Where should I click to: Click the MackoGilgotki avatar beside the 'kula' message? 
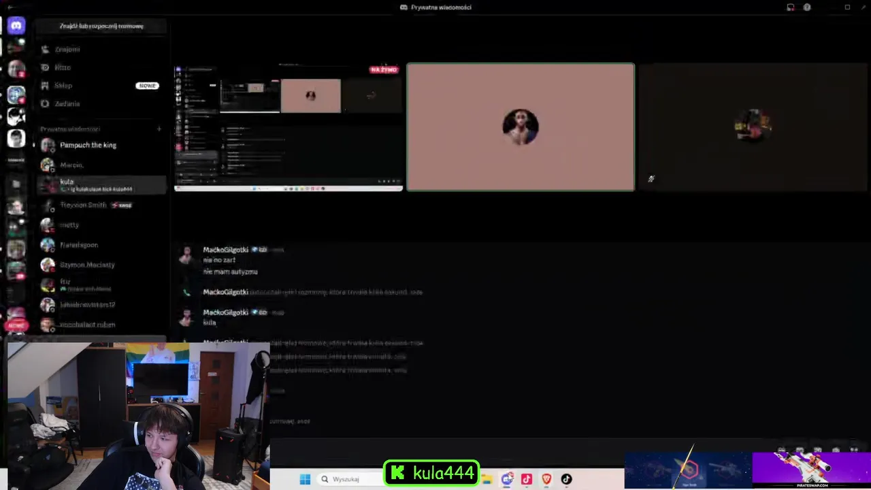186,317
